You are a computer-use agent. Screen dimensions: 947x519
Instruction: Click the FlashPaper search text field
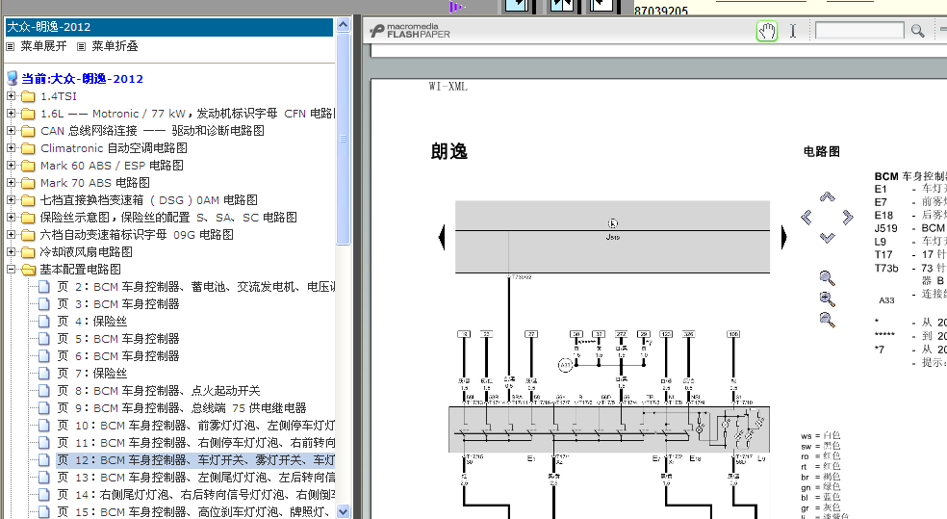pyautogui.click(x=859, y=30)
